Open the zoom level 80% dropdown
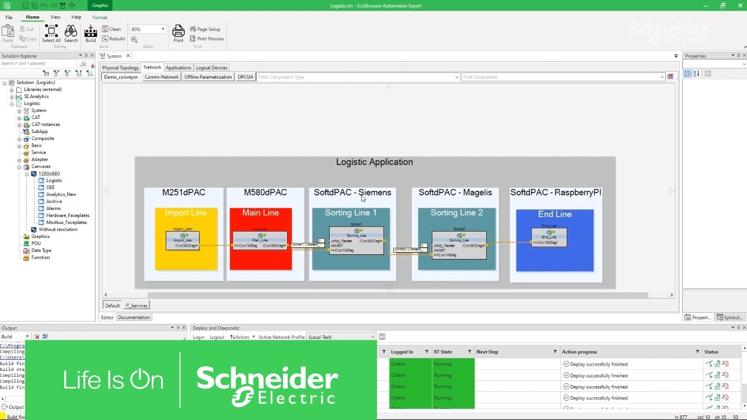 pos(162,29)
